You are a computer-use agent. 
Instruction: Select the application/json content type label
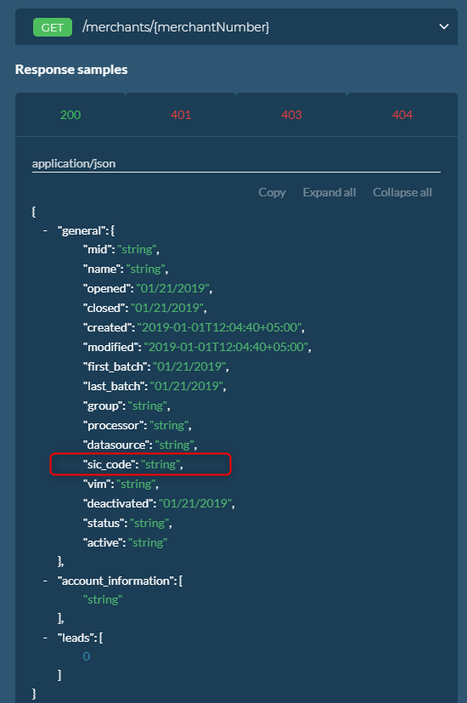tap(74, 164)
